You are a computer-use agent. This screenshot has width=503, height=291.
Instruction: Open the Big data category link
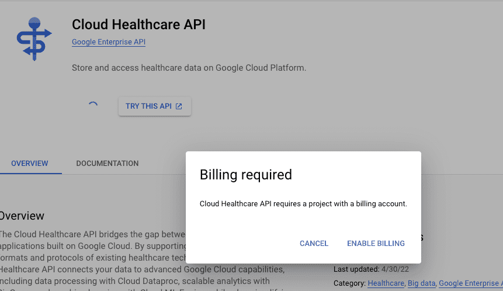coord(421,283)
